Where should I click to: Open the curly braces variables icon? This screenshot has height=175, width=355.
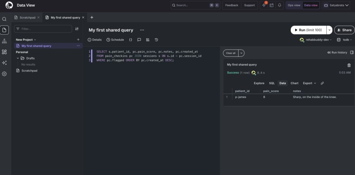tap(131, 40)
